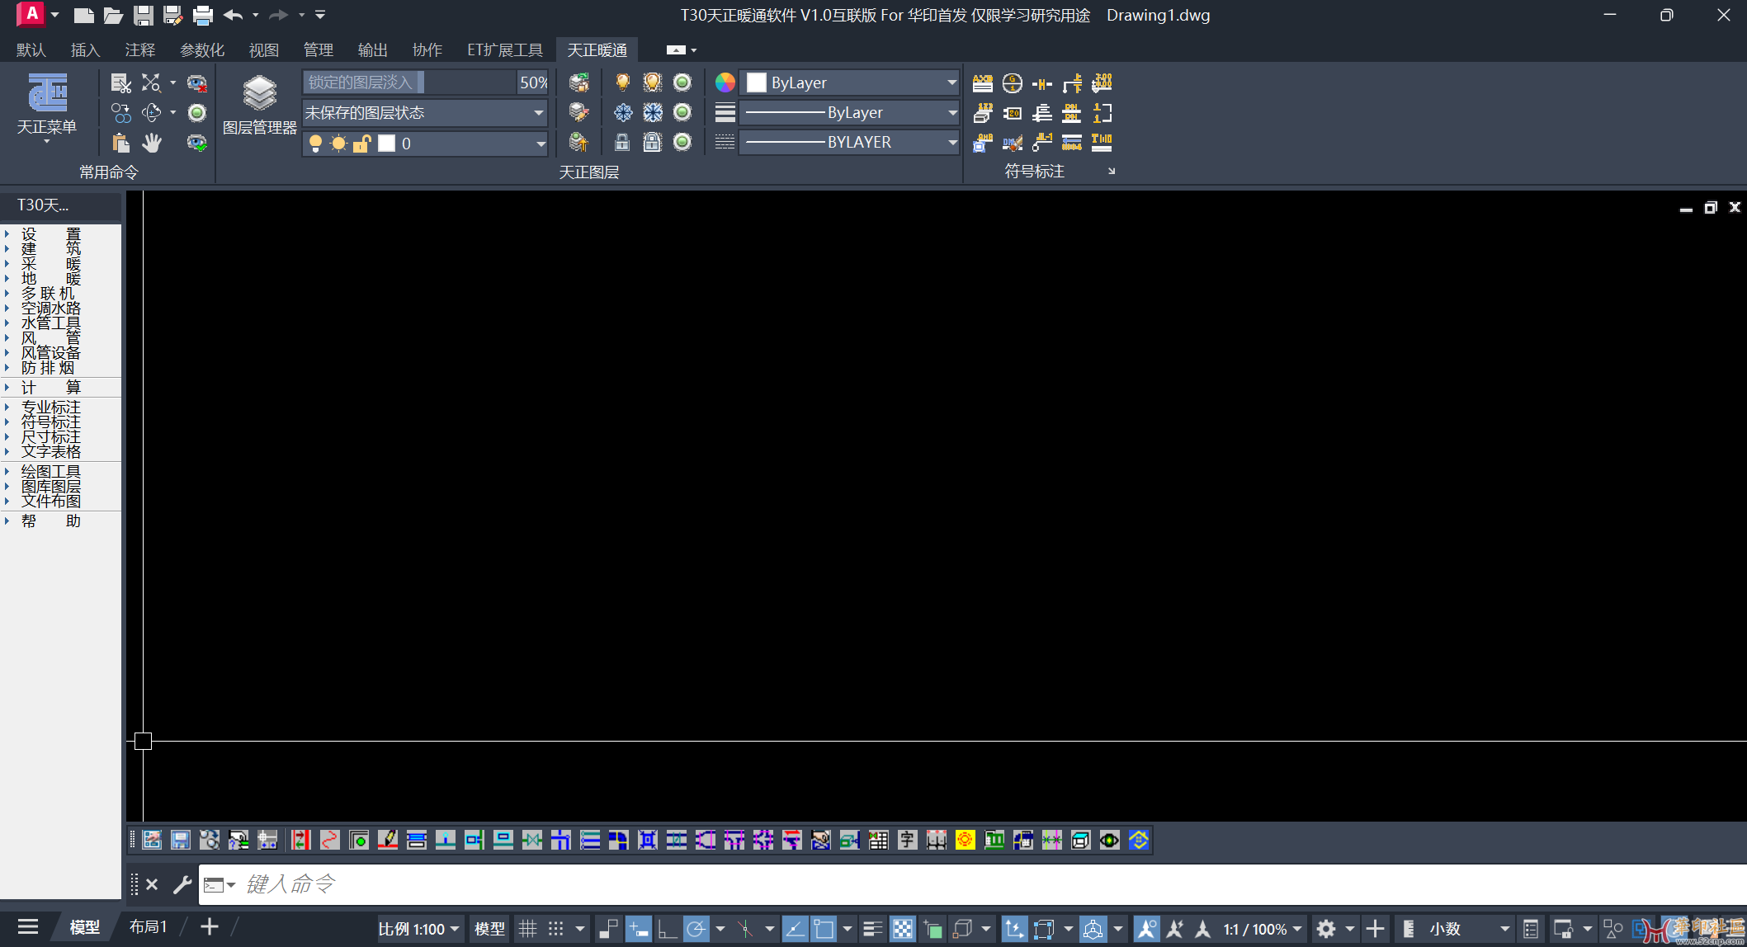Switch to the ET扩展工具 ribbon tab

point(505,50)
